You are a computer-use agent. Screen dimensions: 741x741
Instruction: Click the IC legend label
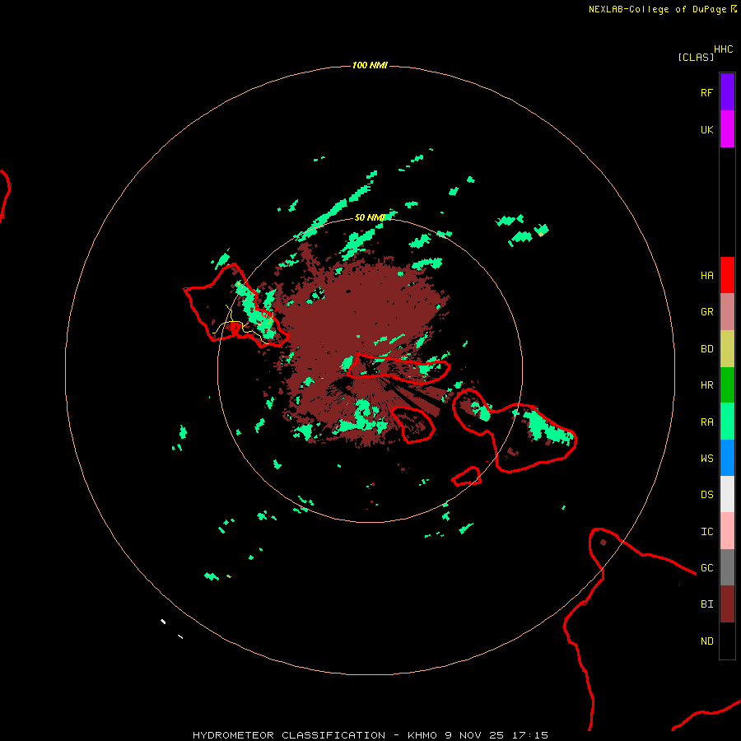point(706,532)
